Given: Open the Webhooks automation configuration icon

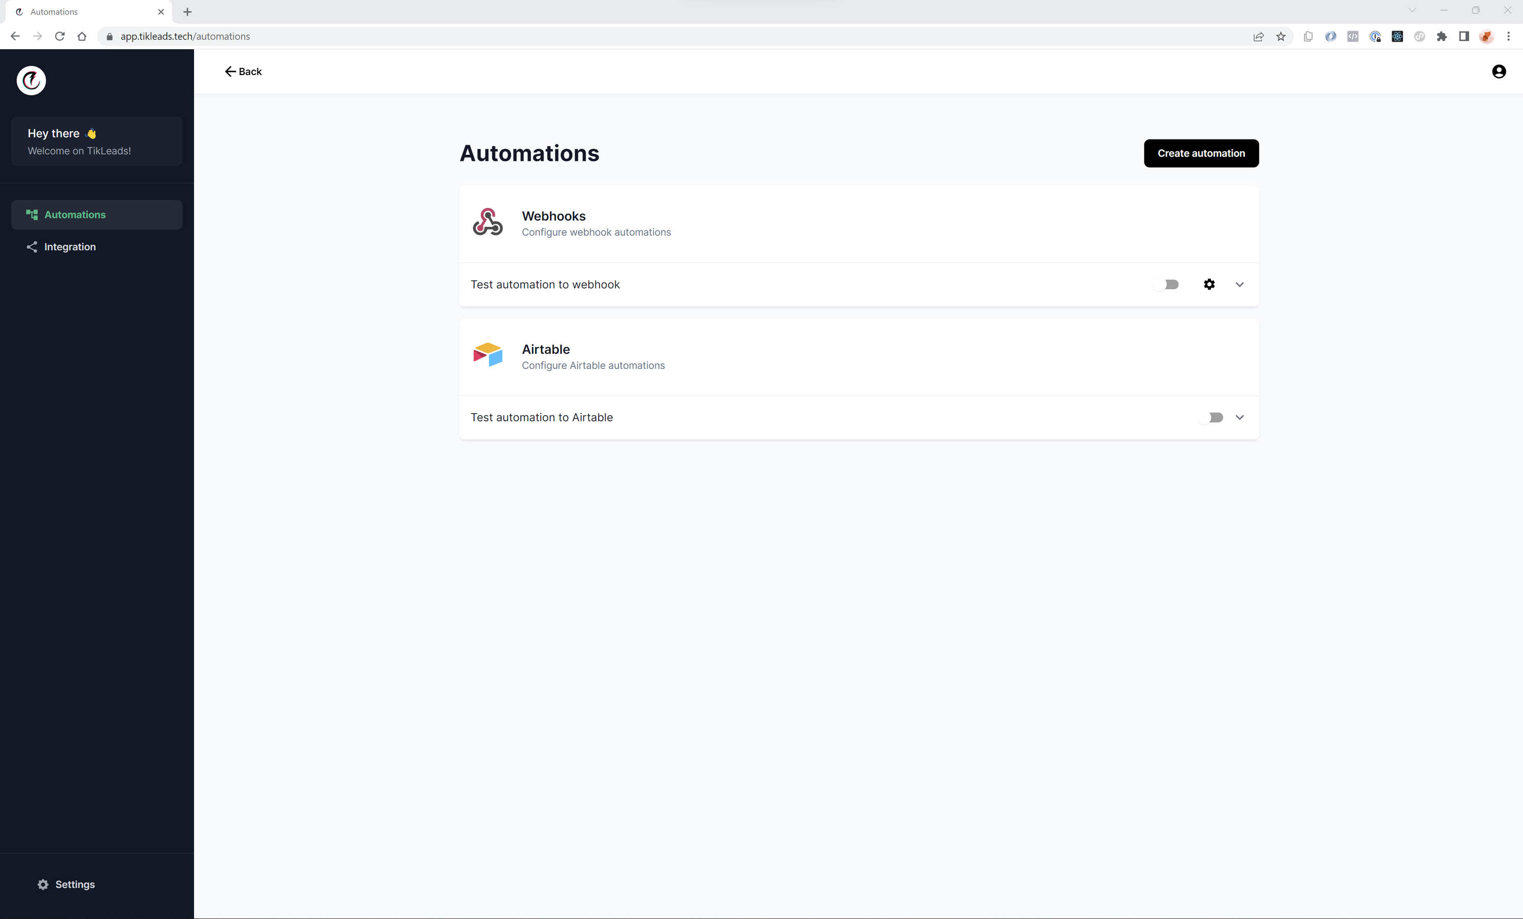Looking at the screenshot, I should pyautogui.click(x=487, y=222).
